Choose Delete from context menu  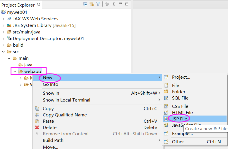[97, 128]
